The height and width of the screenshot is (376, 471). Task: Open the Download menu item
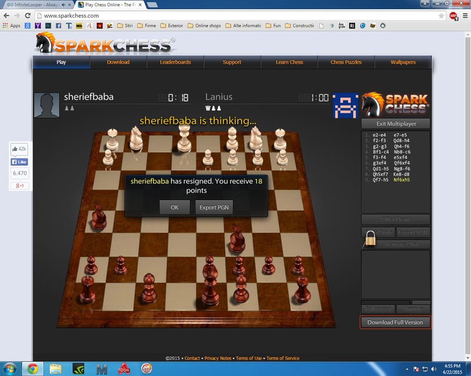point(118,62)
